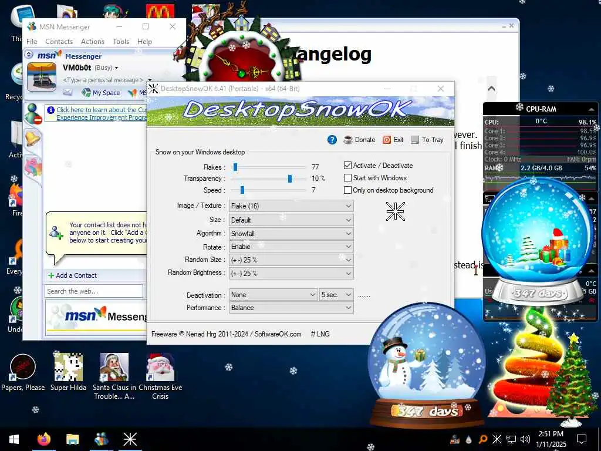Open the Papers, Please desktop shortcut
The height and width of the screenshot is (451, 601).
[23, 373]
